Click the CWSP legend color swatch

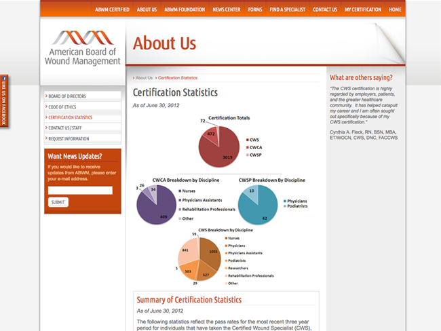pyautogui.click(x=248, y=155)
